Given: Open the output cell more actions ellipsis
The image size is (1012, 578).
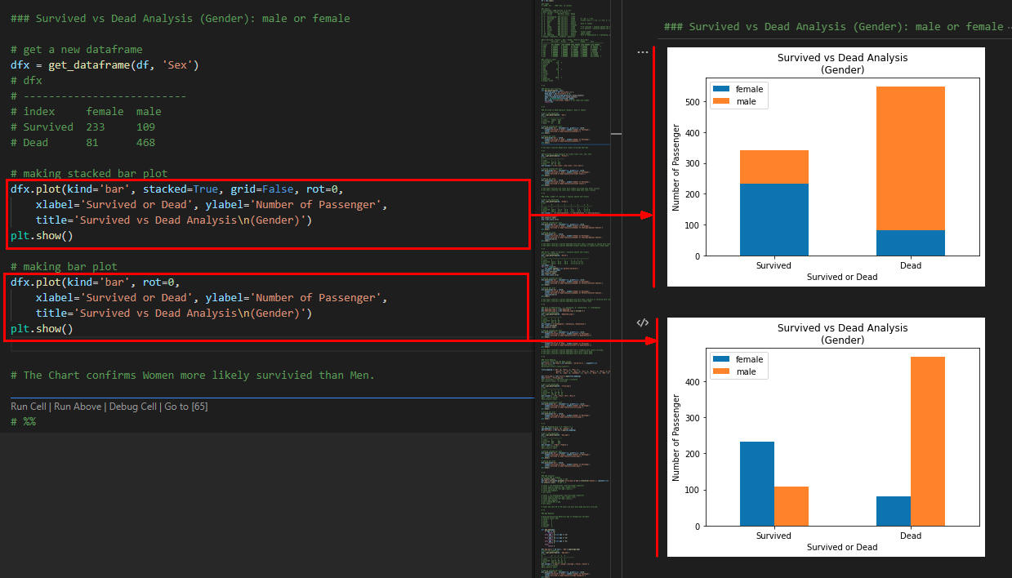Looking at the screenshot, I should (643, 51).
